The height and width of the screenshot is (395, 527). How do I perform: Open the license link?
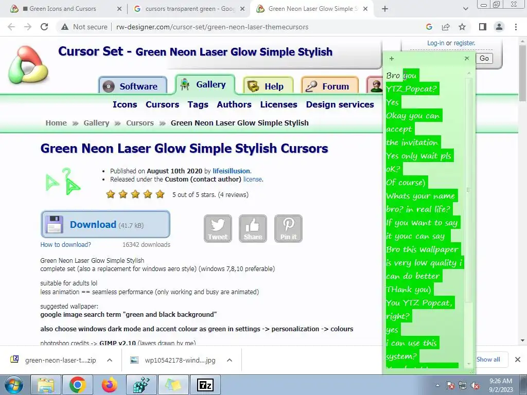click(252, 179)
